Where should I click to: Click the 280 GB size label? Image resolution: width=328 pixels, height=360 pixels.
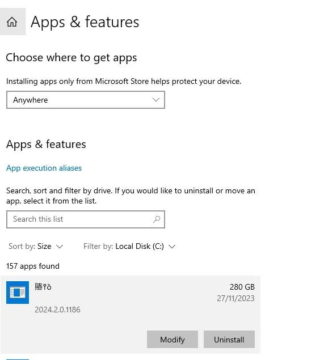click(x=242, y=287)
